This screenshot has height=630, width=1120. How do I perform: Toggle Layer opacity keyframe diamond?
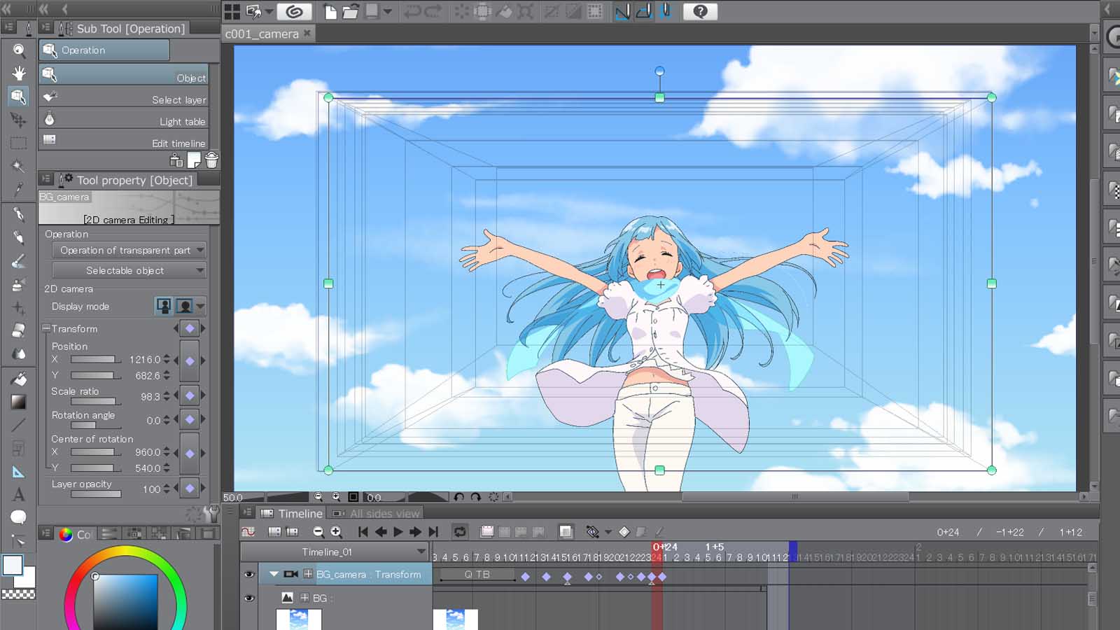[x=190, y=488]
